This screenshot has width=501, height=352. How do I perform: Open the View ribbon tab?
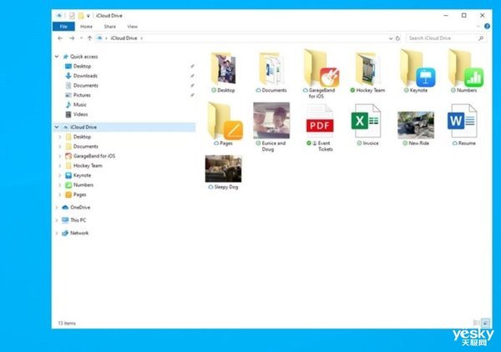coord(132,27)
